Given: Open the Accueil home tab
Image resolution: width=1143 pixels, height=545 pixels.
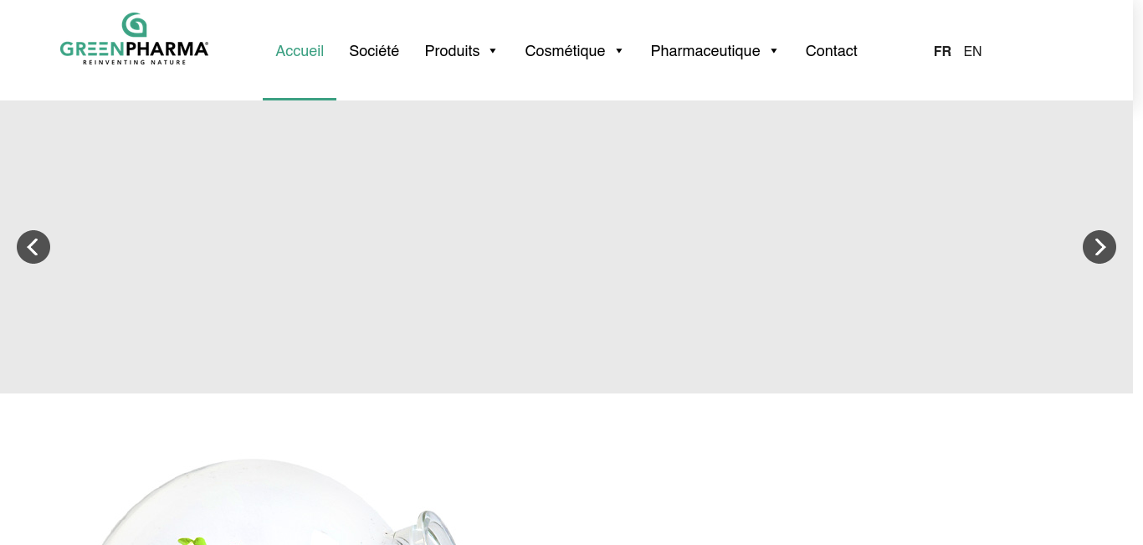Looking at the screenshot, I should pos(300,51).
